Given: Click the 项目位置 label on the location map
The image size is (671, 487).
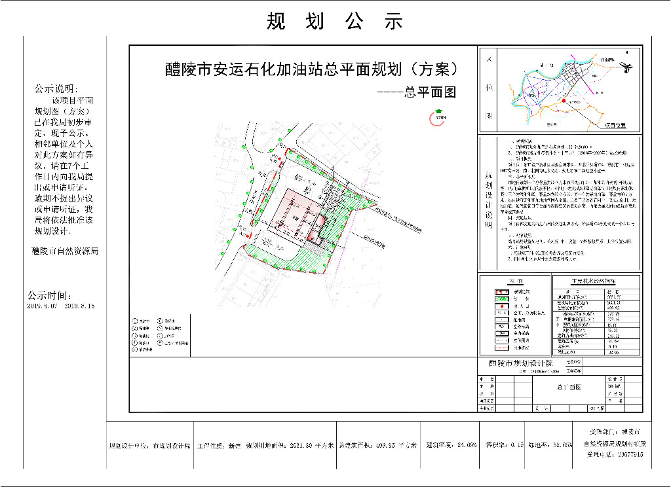Looking at the screenshot, I should (x=615, y=124).
